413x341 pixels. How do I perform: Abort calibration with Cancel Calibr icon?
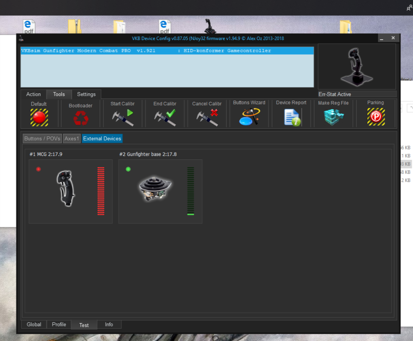tap(207, 117)
